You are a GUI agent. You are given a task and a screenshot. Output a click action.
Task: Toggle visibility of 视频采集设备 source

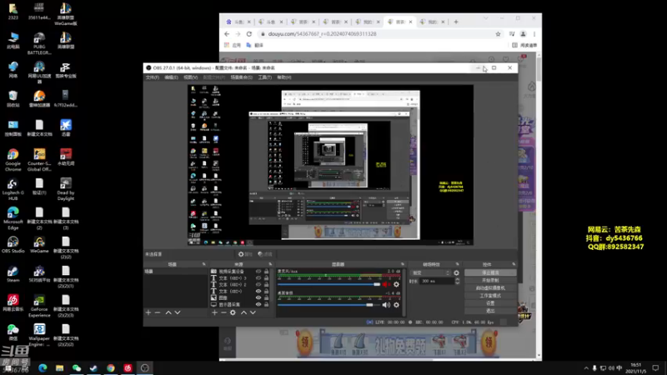[258, 272]
